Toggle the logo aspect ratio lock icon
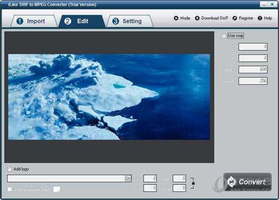The image size is (279, 200). pyautogui.click(x=193, y=183)
